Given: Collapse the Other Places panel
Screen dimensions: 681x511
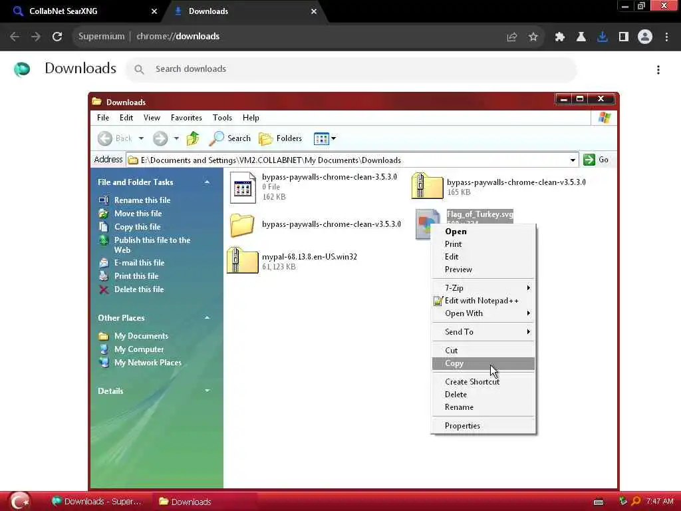Looking at the screenshot, I should tap(207, 317).
